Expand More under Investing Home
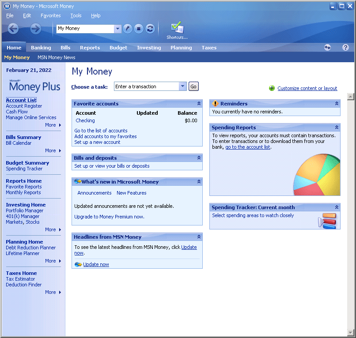 tap(53, 229)
